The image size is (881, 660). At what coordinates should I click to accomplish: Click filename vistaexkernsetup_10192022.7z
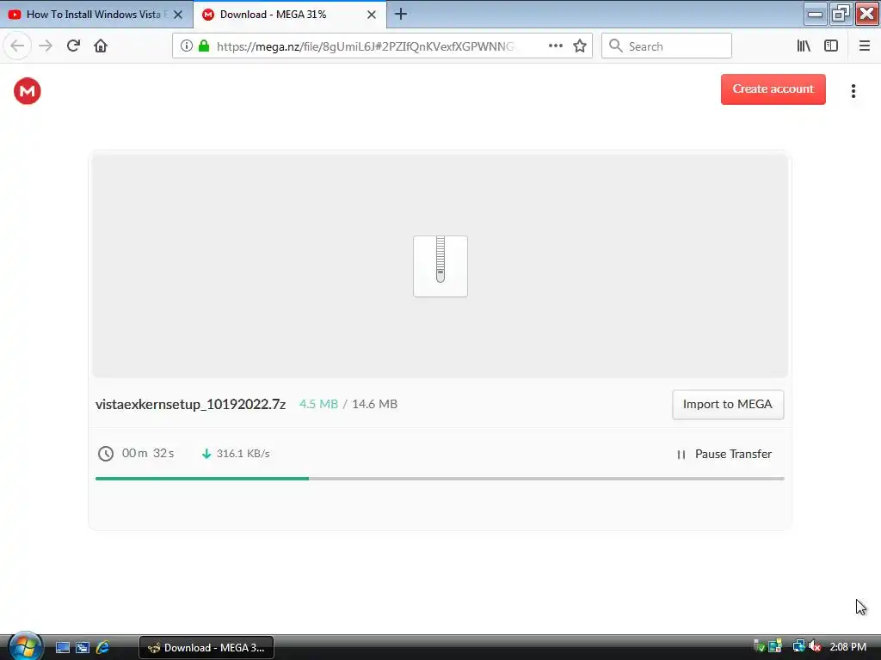[x=190, y=405]
